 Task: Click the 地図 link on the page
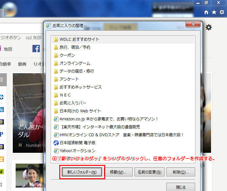tap(8, 49)
